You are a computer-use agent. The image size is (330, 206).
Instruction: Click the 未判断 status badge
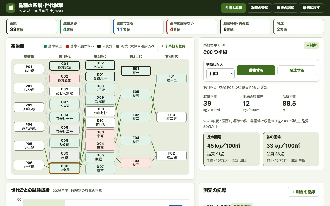[311, 45]
